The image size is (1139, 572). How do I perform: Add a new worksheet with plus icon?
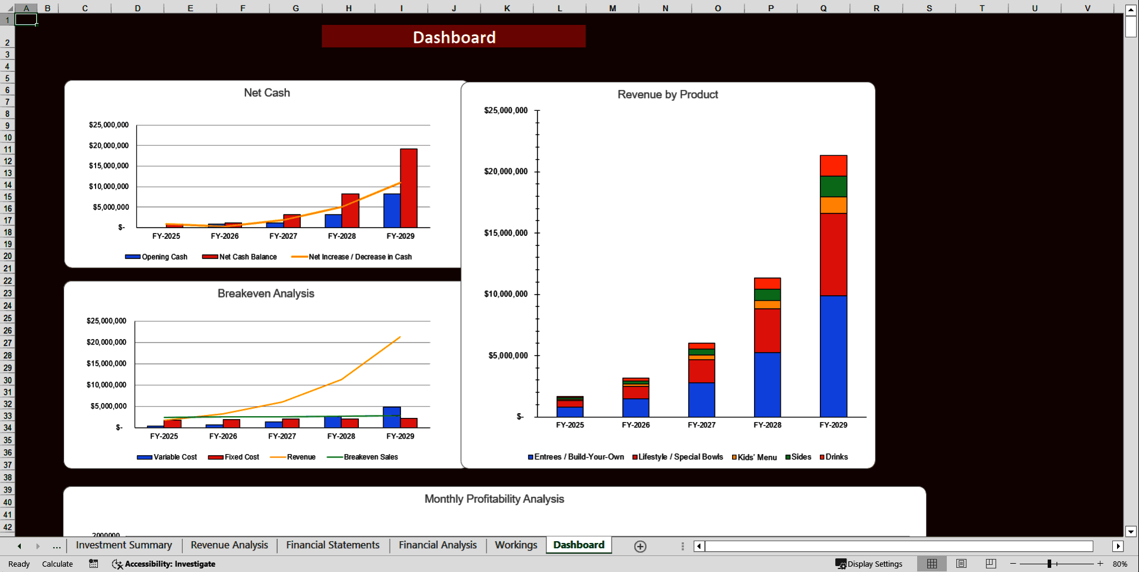(640, 546)
